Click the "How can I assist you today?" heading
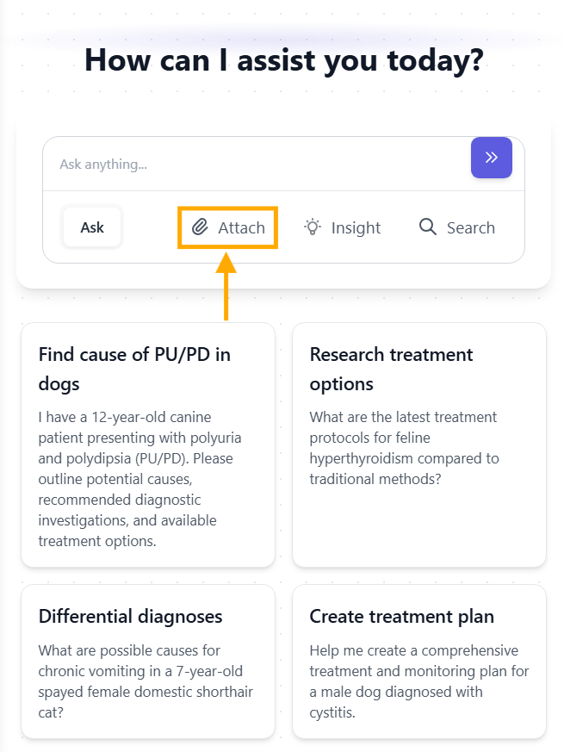The height and width of the screenshot is (752, 564). tap(283, 61)
